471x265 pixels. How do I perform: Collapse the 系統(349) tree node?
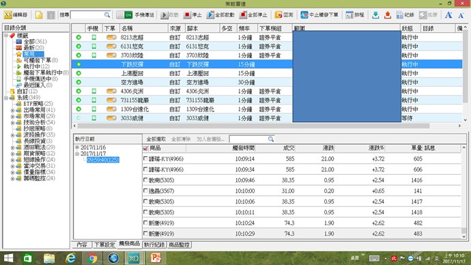[6, 98]
